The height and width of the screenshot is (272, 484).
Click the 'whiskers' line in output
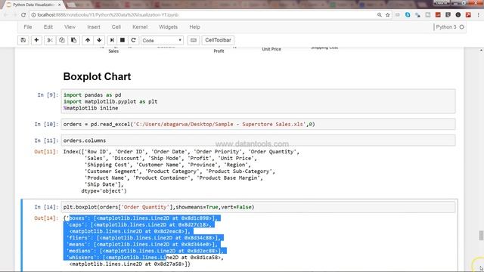[145, 258]
